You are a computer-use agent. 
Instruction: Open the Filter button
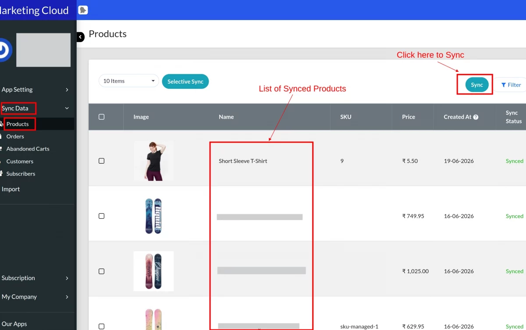[x=511, y=85]
